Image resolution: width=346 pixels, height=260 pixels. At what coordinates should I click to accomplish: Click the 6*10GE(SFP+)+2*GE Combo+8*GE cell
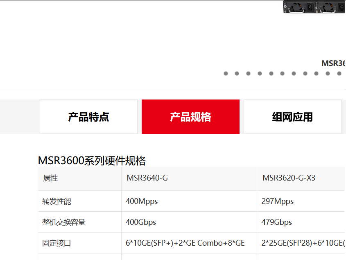(189, 243)
